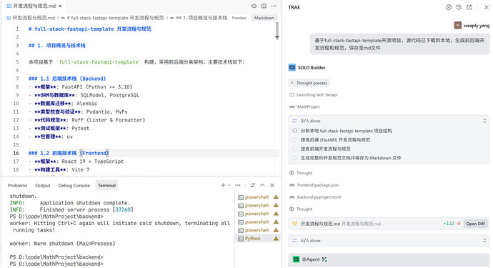Click the 0/4 done list icon
This screenshot has width=493, height=268.
294,121
